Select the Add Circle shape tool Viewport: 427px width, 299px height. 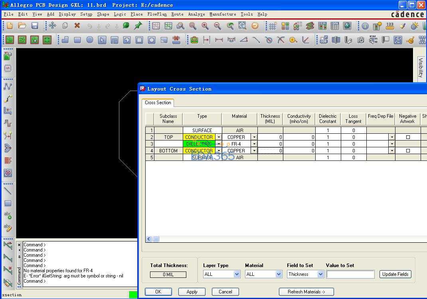[90, 40]
